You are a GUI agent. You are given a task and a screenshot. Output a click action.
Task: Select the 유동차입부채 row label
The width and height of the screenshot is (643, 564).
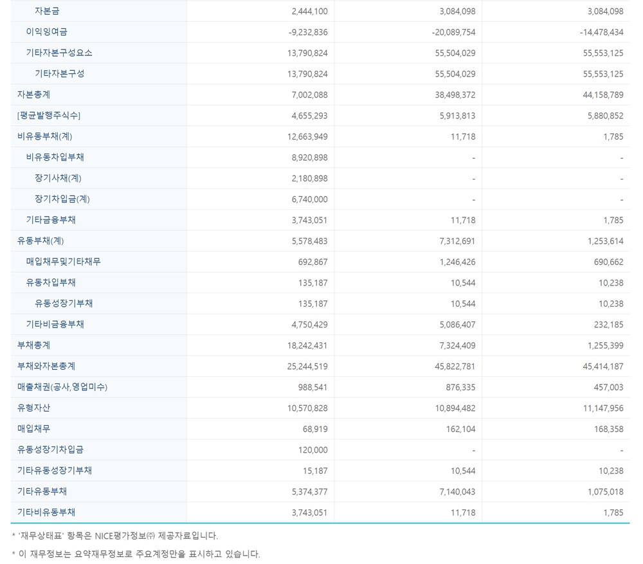[x=51, y=282]
